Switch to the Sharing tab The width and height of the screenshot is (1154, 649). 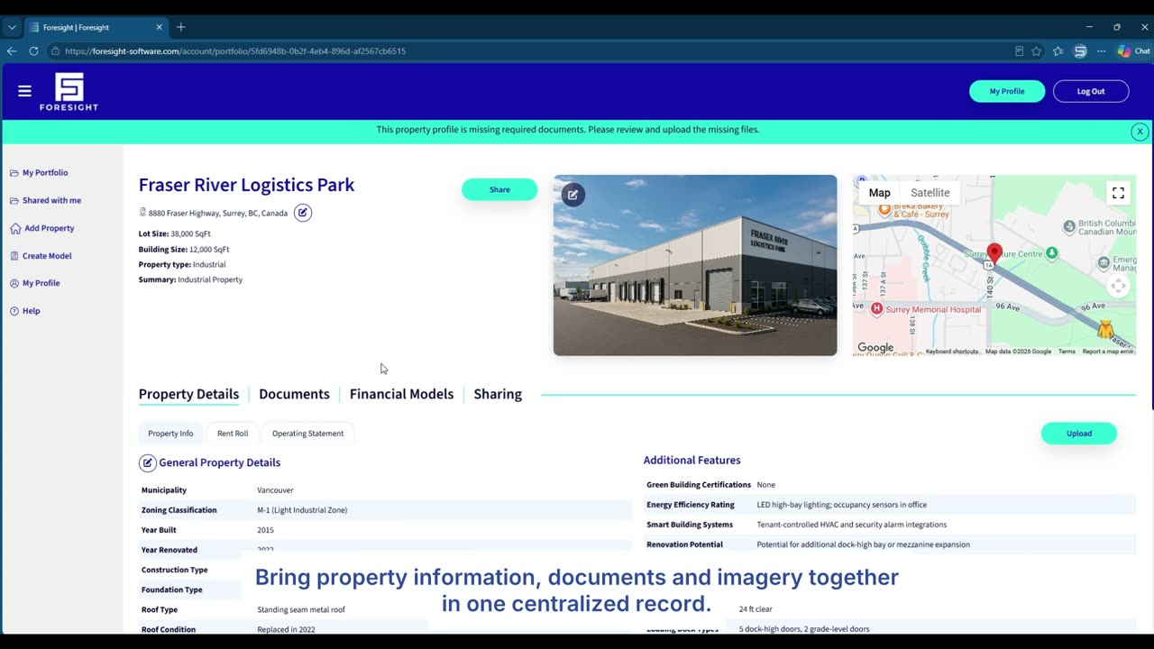[x=498, y=394]
